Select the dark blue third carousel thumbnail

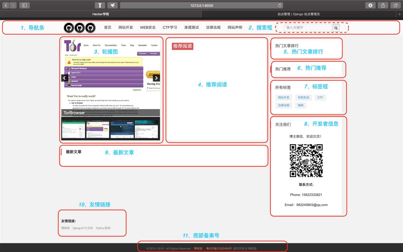point(122,129)
